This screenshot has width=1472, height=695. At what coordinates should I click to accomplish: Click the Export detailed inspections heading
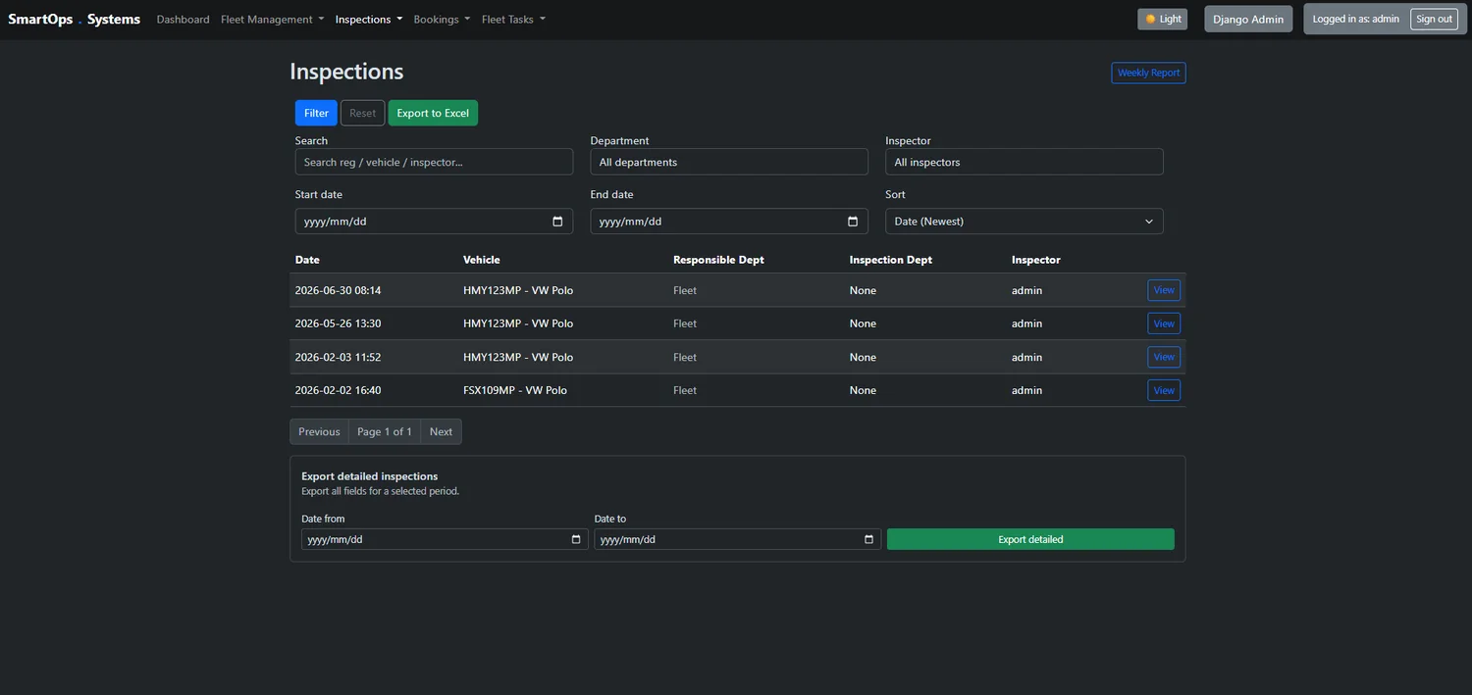pyautogui.click(x=370, y=476)
